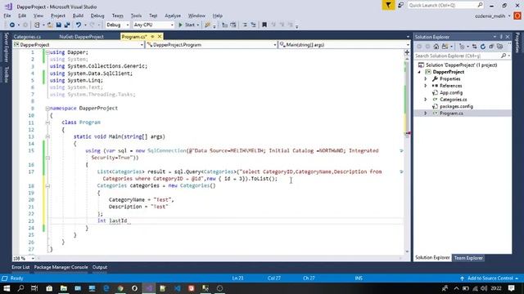Open the Debug configuration dropdown
Screen dimensions: 524x294
(x=117, y=25)
